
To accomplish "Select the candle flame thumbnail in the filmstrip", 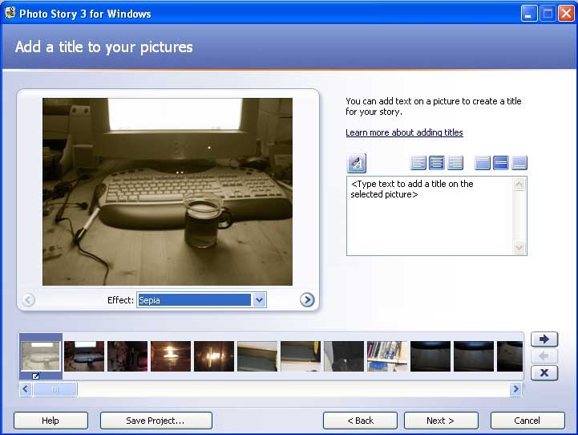I will pos(171,356).
